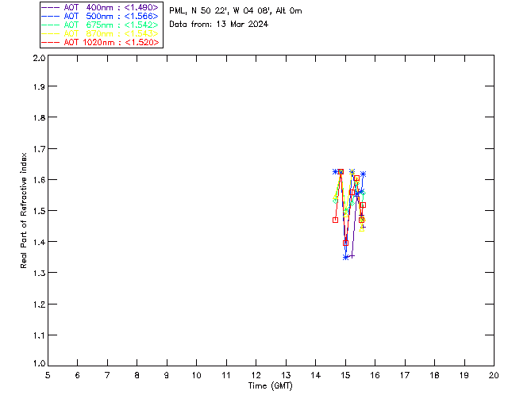The image size is (508, 406).
Task: Click the y-axis tick label 2.0
Action: tap(39, 58)
